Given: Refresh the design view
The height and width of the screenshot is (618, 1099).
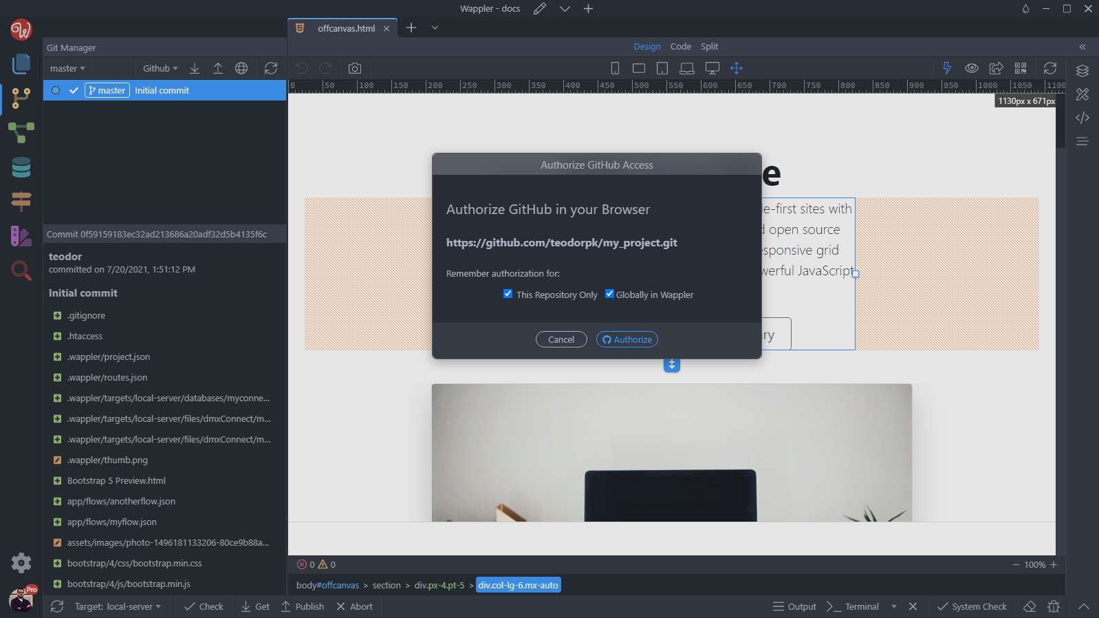Looking at the screenshot, I should click(1050, 68).
